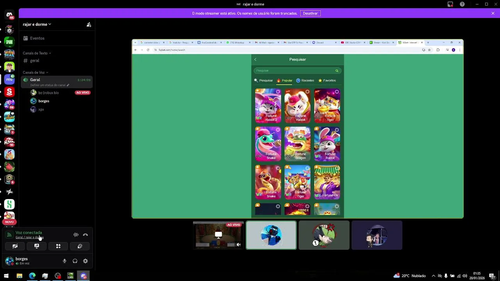Open the red S server icon
Image resolution: width=500 pixels, height=281 pixels.
point(9,92)
